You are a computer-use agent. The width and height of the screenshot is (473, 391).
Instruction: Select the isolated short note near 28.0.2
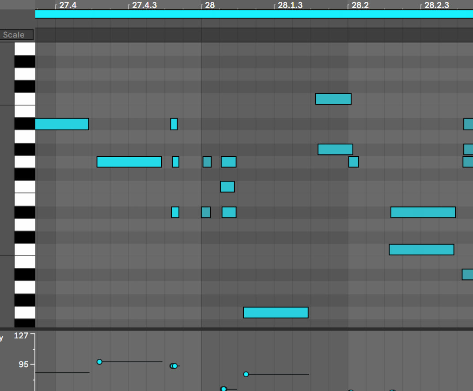point(227,186)
